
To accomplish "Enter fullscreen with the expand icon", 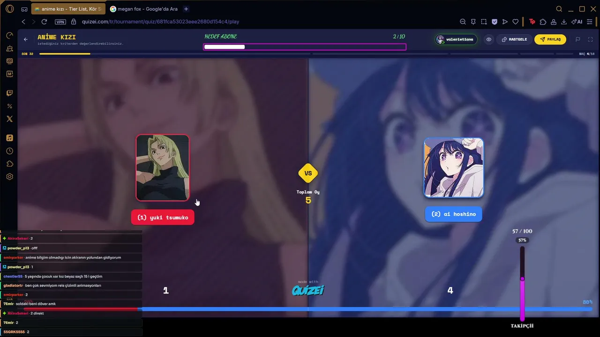I will (591, 39).
